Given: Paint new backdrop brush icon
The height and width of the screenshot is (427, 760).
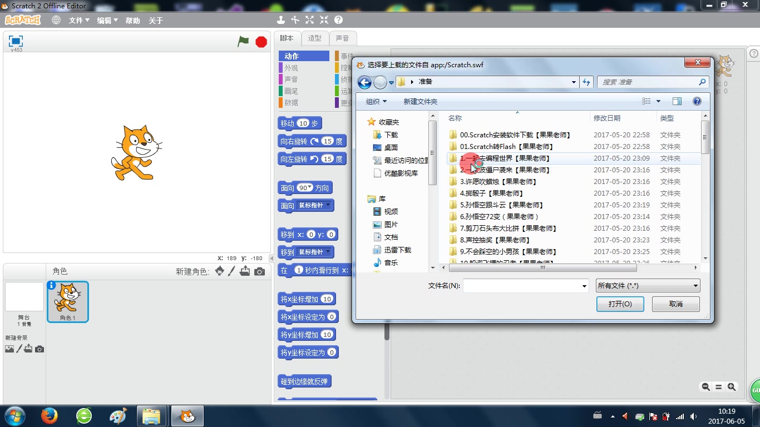Looking at the screenshot, I should [x=19, y=349].
